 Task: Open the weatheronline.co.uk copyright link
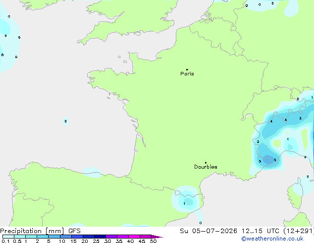pos(272,239)
